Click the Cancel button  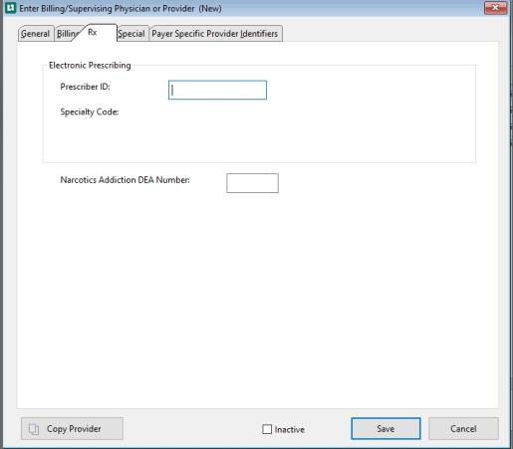pos(463,428)
